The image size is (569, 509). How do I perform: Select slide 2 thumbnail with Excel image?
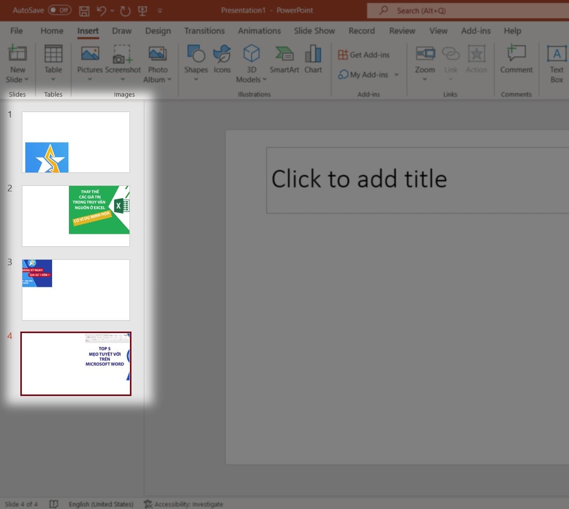[76, 216]
